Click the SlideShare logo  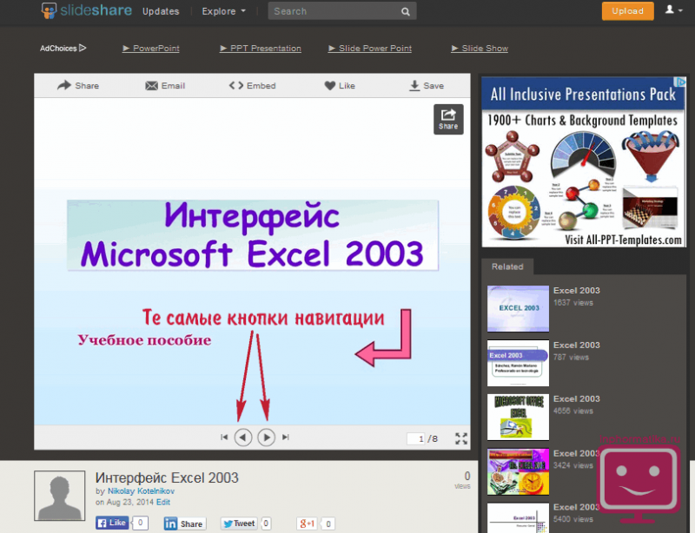tap(85, 11)
